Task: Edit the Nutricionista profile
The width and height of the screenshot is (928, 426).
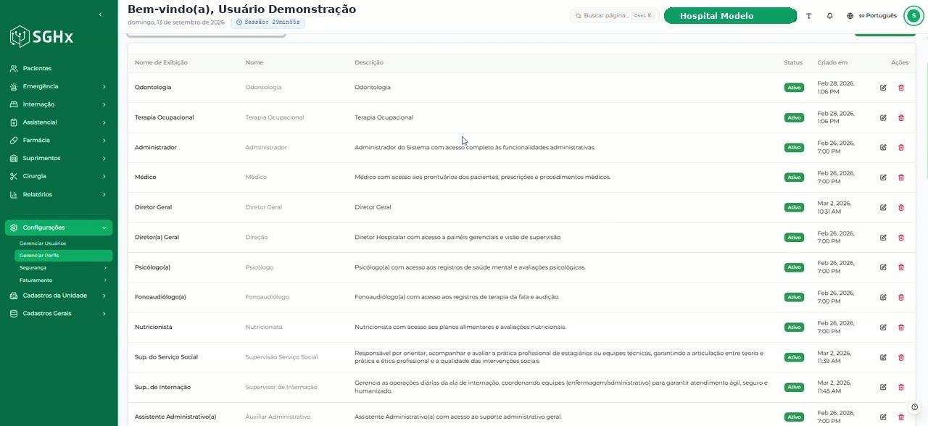Action: [x=883, y=327]
